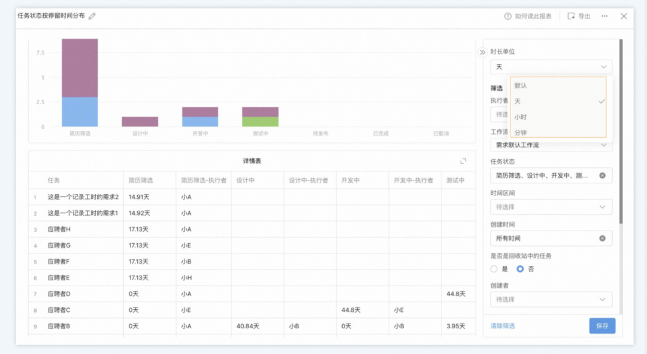Image resolution: width=647 pixels, height=354 pixels.
Task: Open the 如何读此报表 help icon
Action: point(508,16)
